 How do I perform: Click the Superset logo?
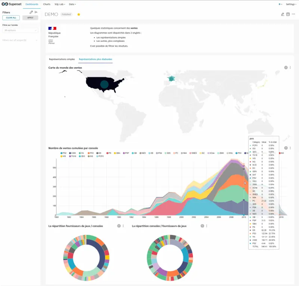pyautogui.click(x=12, y=4)
